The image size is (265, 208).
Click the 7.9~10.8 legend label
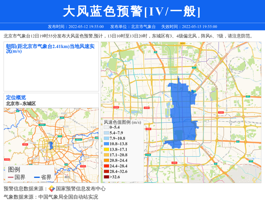click(117, 138)
